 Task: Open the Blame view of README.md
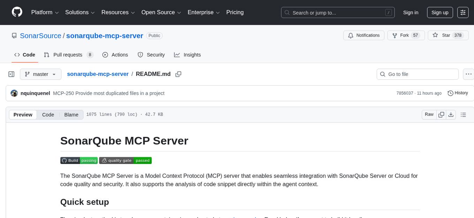tap(71, 115)
